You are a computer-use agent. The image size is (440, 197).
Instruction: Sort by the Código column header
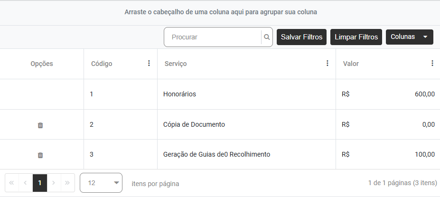pos(102,64)
